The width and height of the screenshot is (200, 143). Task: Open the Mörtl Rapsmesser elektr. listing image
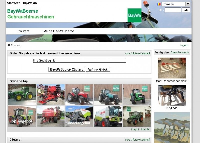point(172,68)
